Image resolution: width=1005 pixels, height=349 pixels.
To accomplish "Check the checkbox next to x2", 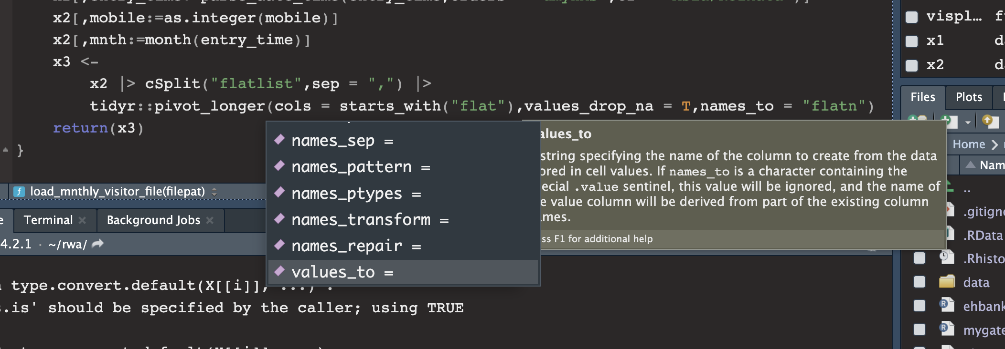I will (x=911, y=65).
